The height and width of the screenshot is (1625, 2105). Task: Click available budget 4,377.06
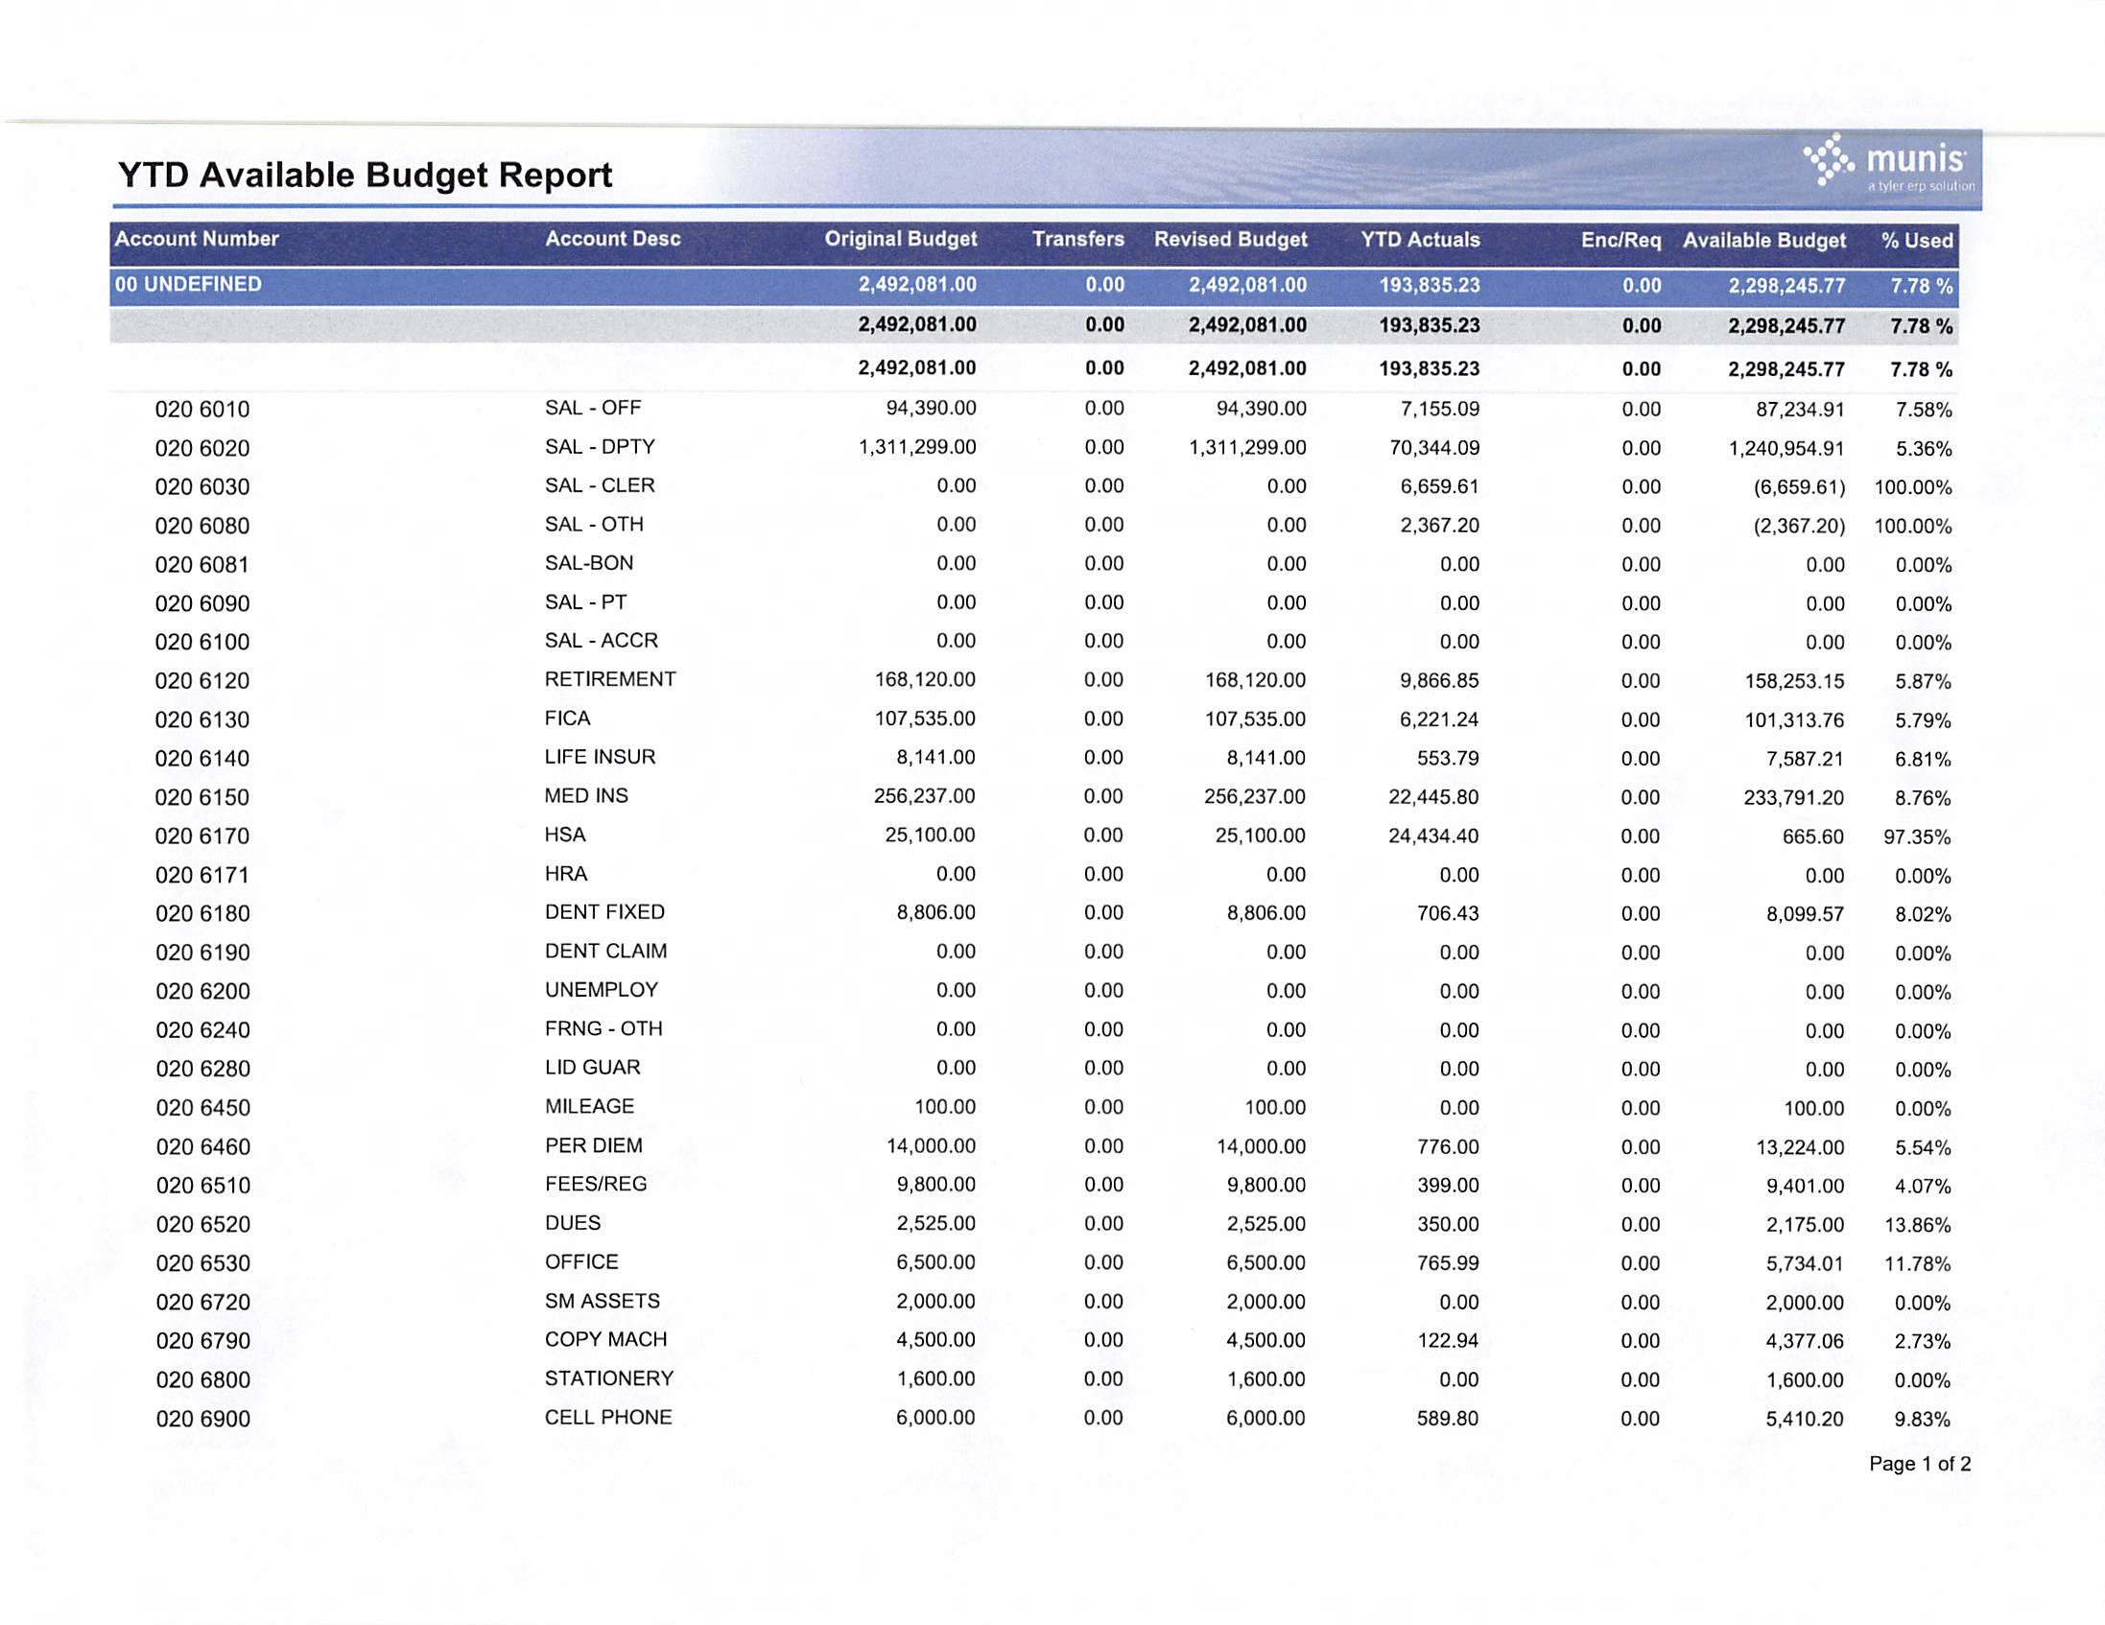point(1806,1341)
